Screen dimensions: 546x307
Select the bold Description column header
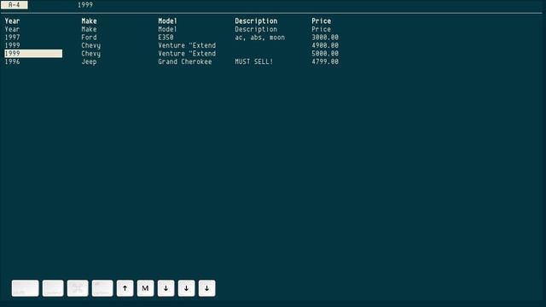click(x=256, y=20)
